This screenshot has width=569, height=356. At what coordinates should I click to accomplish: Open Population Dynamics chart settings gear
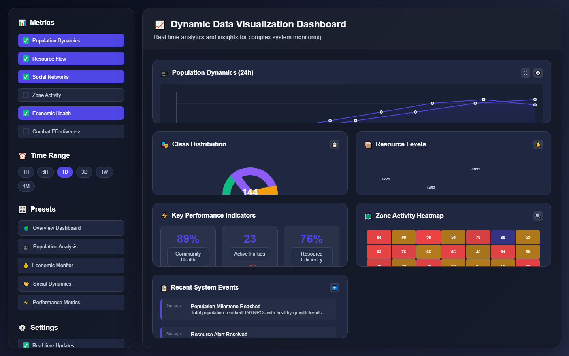tap(538, 73)
